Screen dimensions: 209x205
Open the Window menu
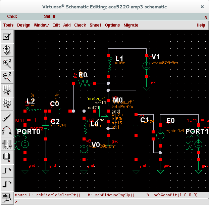41,25
